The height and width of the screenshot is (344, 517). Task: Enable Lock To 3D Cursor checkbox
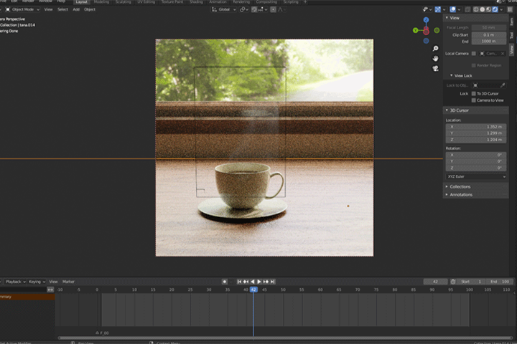(x=474, y=93)
